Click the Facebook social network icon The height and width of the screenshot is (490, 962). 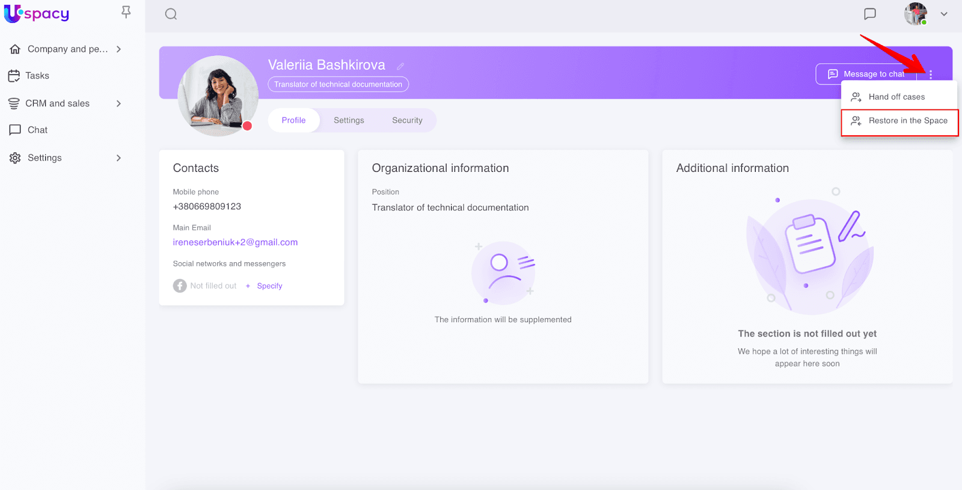(x=180, y=286)
